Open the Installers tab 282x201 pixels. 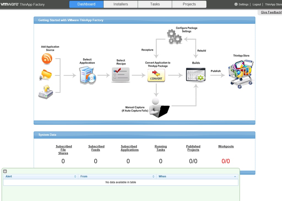[121, 4]
